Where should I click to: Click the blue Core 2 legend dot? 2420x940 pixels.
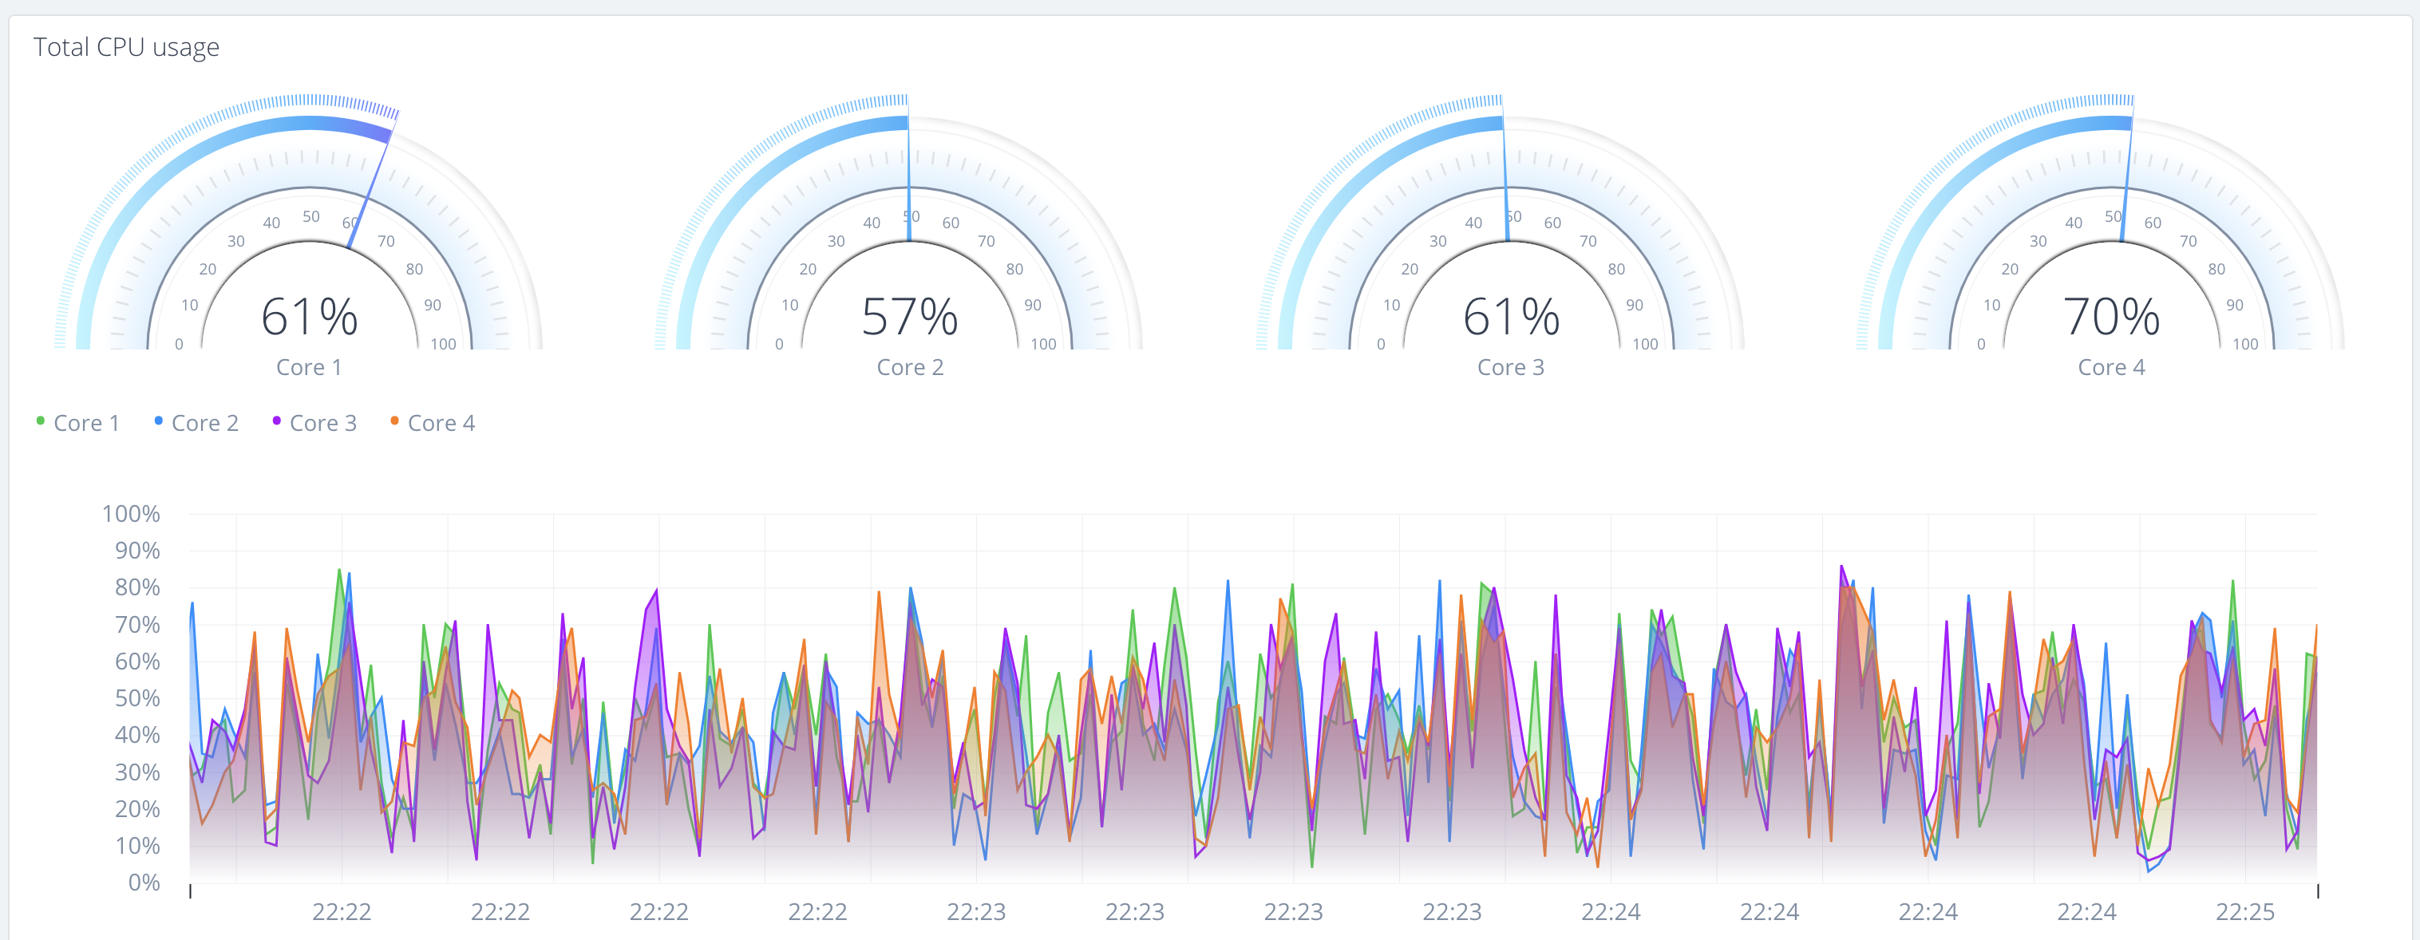click(159, 421)
